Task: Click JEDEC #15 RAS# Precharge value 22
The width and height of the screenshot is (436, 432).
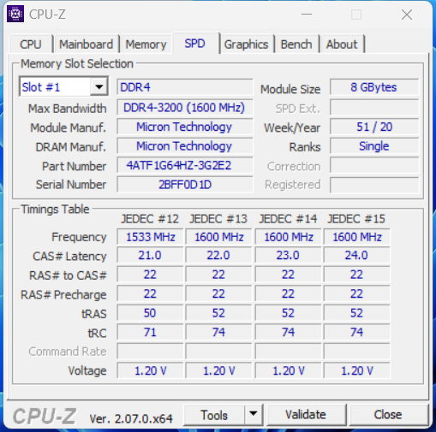Action: (356, 294)
